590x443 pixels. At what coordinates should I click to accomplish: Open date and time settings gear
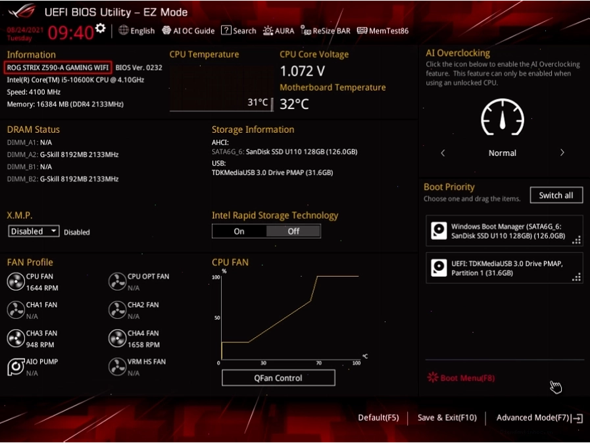pos(100,28)
